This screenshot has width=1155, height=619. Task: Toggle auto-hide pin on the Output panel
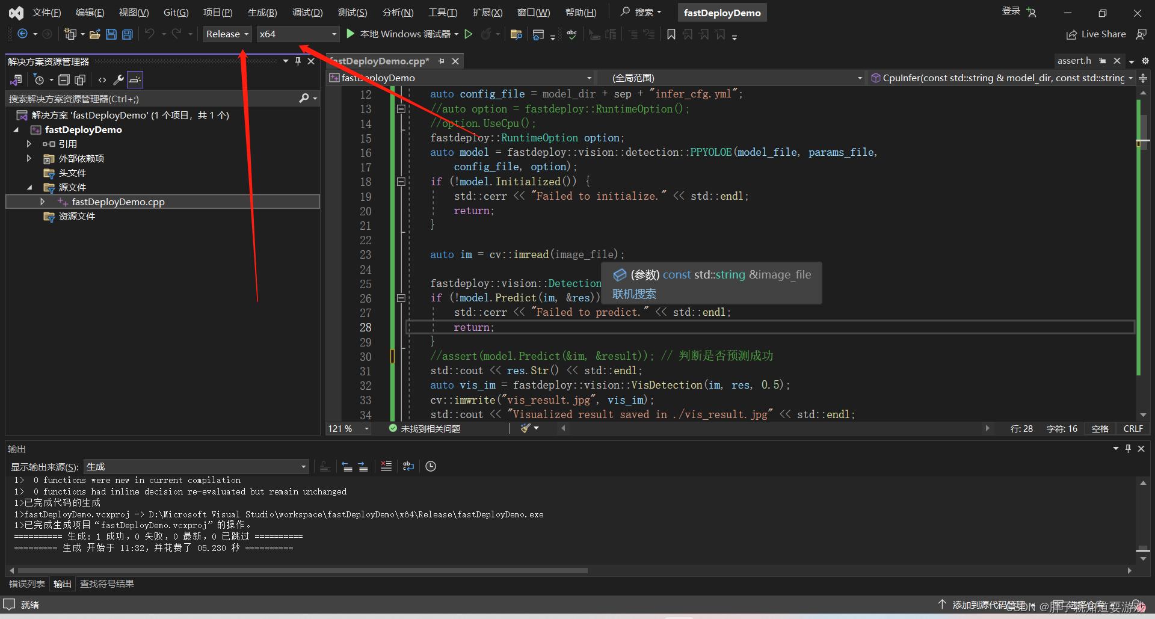click(1128, 449)
